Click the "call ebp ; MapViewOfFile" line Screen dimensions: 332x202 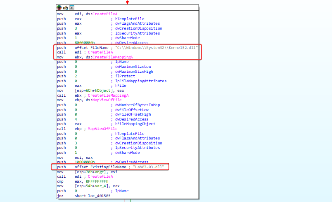[87, 129]
